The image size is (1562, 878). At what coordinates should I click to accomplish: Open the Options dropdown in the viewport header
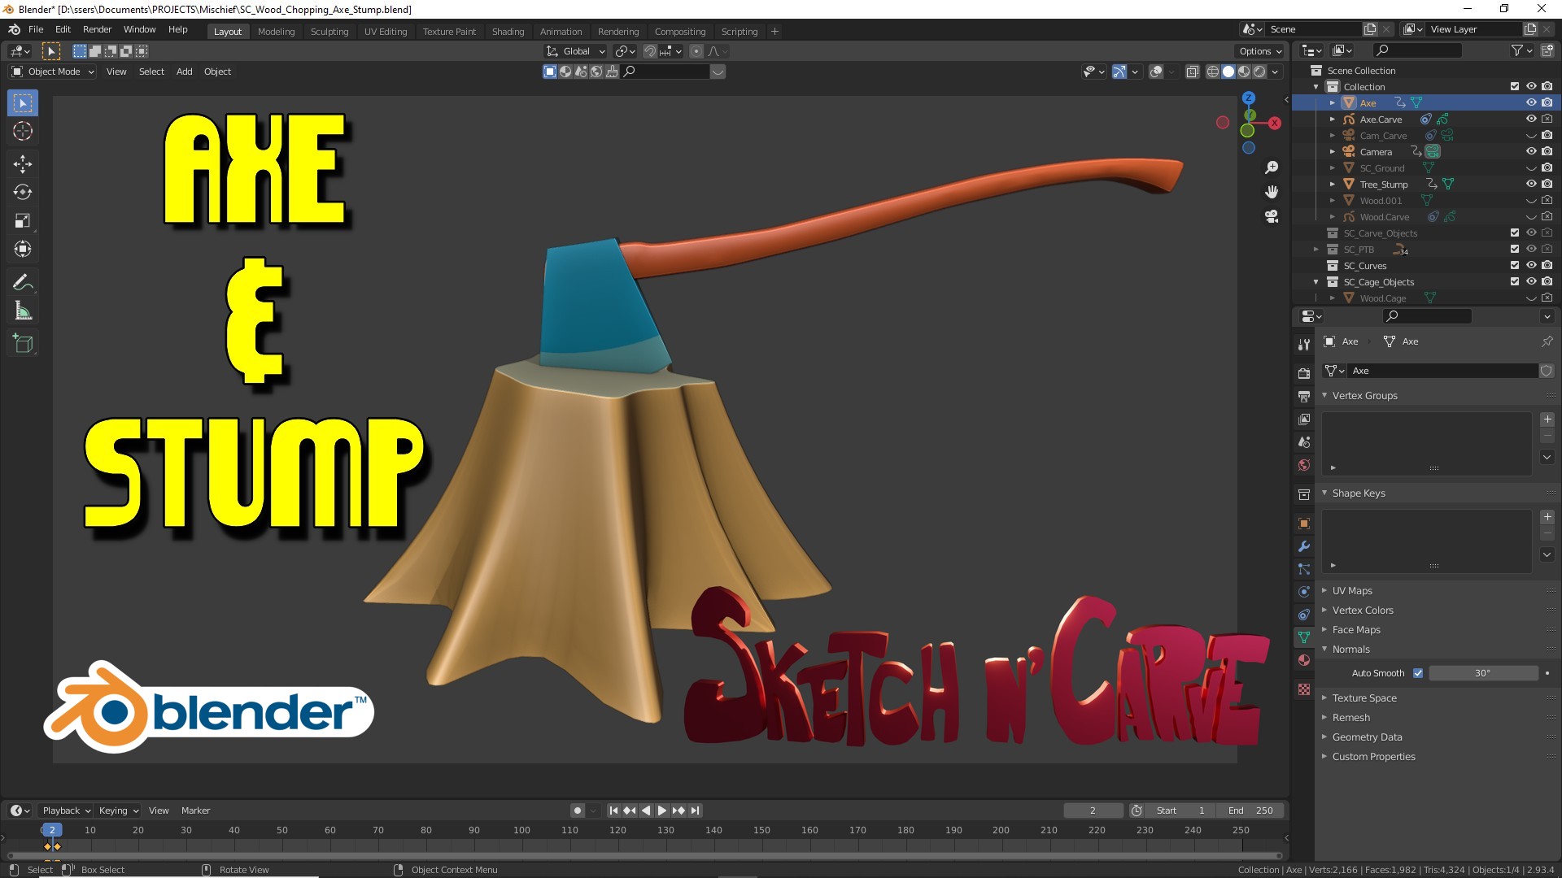tap(1260, 51)
